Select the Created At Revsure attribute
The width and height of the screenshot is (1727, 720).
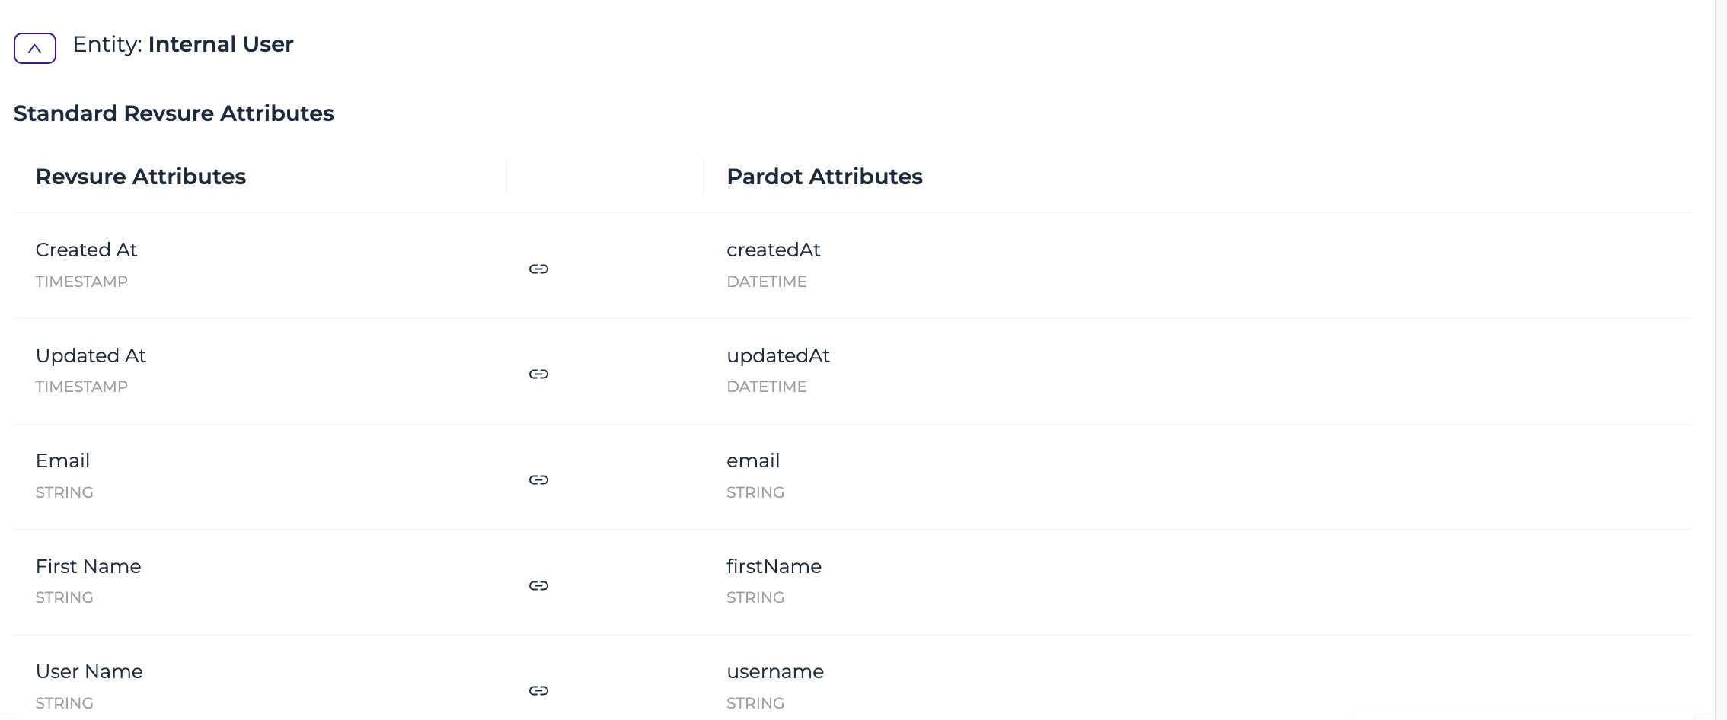(x=86, y=250)
